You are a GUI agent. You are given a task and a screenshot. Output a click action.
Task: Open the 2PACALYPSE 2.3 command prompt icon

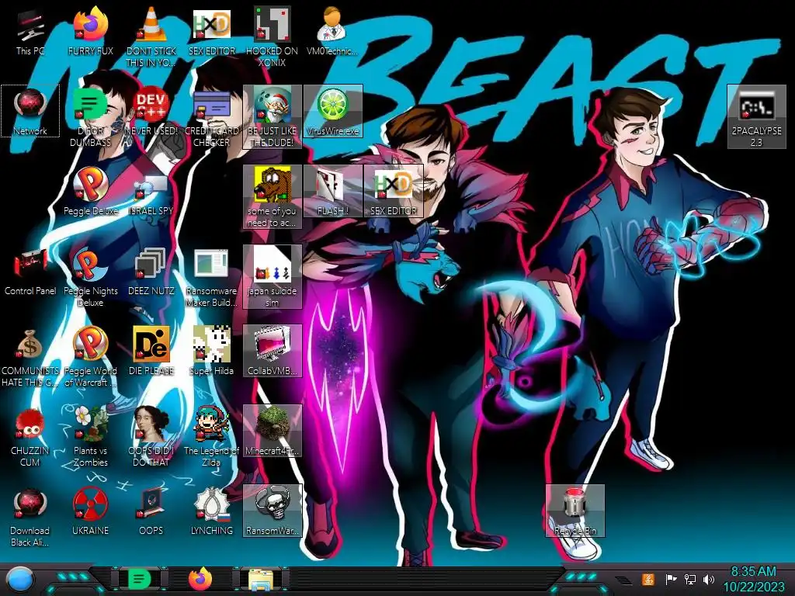pos(756,116)
